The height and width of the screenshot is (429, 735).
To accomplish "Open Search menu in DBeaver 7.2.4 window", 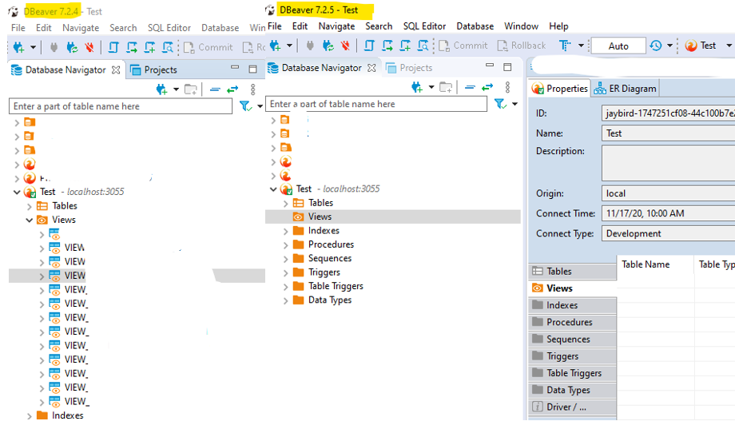I will point(123,28).
